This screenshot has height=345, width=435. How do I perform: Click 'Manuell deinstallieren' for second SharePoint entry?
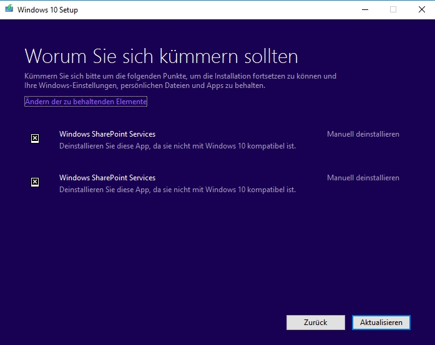363,178
